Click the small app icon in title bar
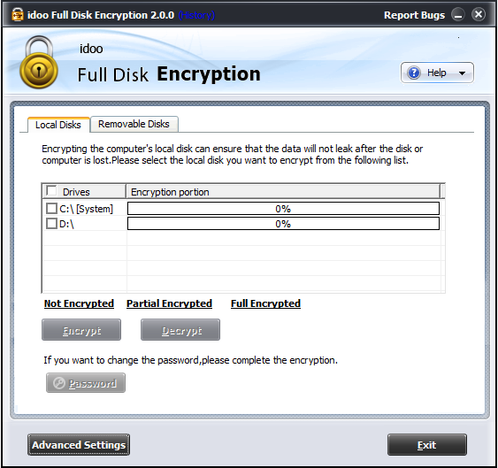This screenshot has height=468, width=498. coord(18,15)
